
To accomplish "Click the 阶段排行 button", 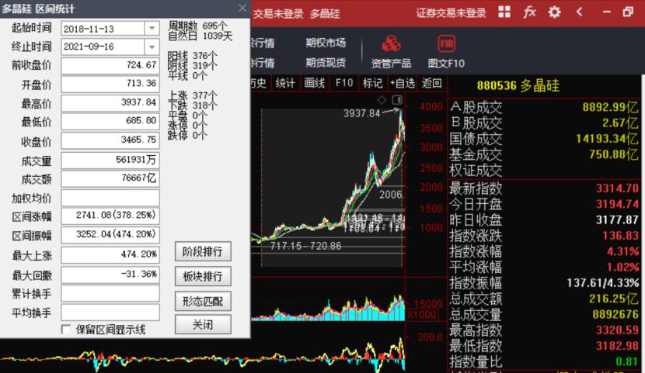I will click(203, 251).
